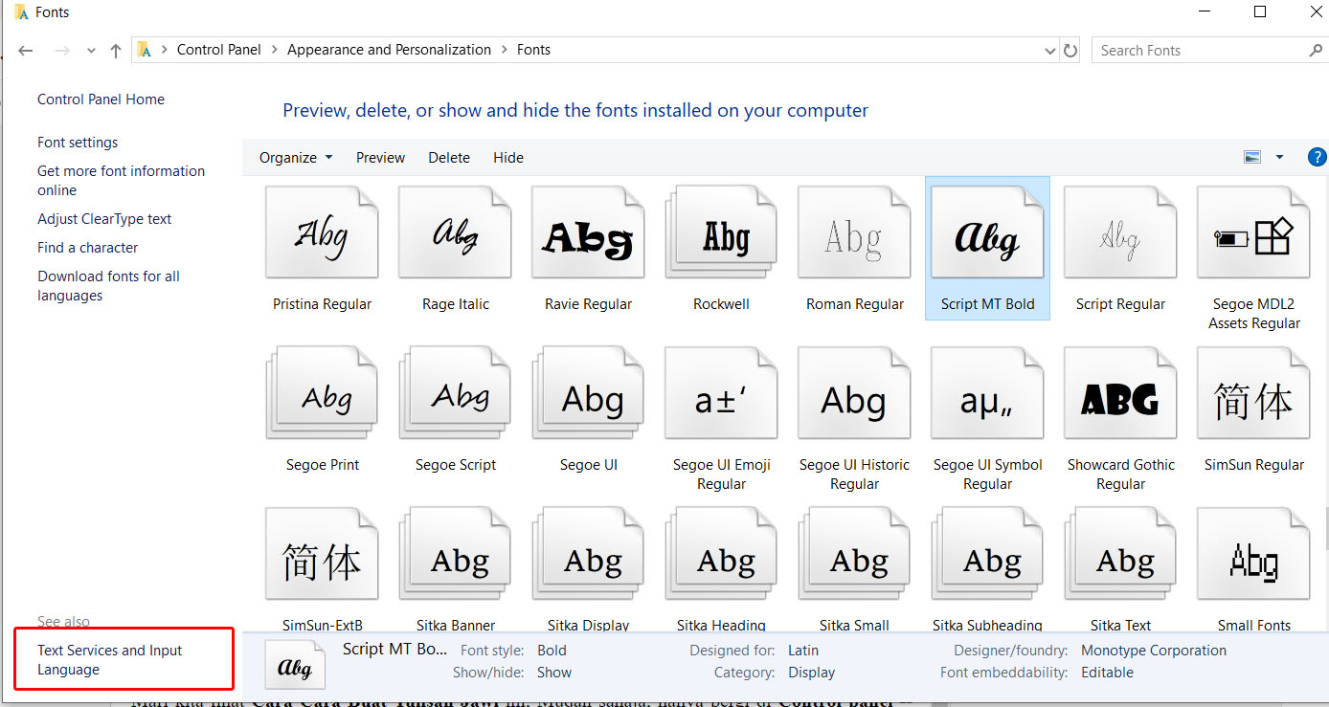1329x707 pixels.
Task: Select the Ravie Regular font icon
Action: (588, 232)
